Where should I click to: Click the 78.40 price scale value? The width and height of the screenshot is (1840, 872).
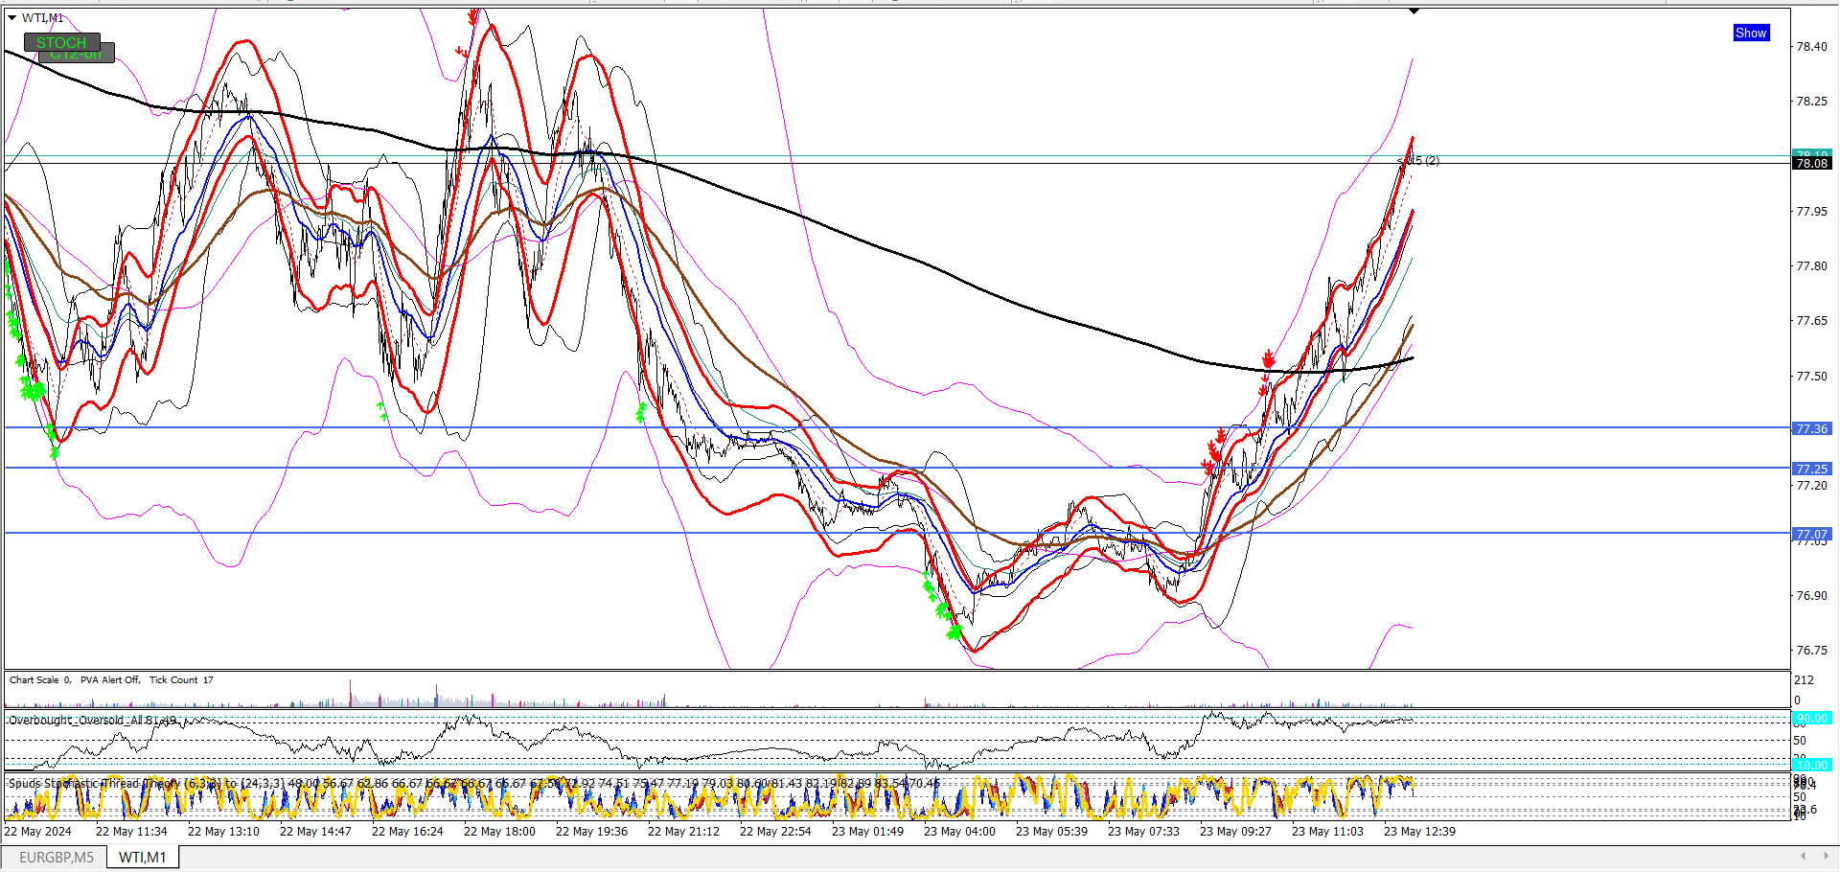[1811, 46]
